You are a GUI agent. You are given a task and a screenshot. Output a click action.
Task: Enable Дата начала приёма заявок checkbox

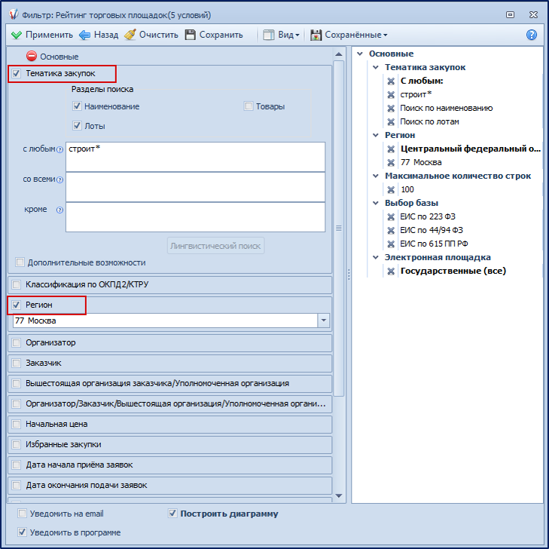[x=16, y=465]
